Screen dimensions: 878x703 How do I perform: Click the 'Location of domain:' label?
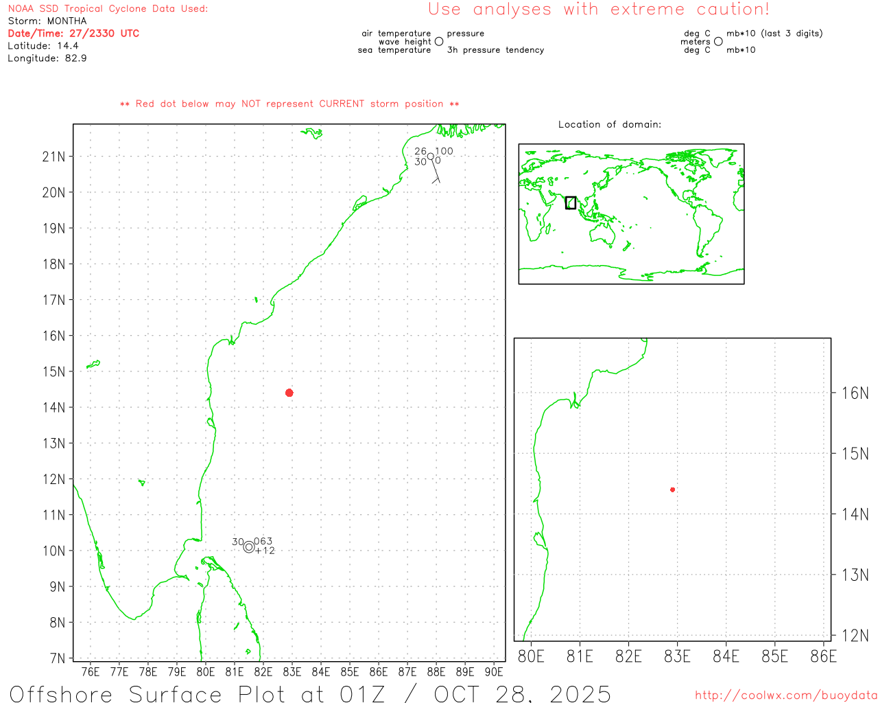point(610,124)
